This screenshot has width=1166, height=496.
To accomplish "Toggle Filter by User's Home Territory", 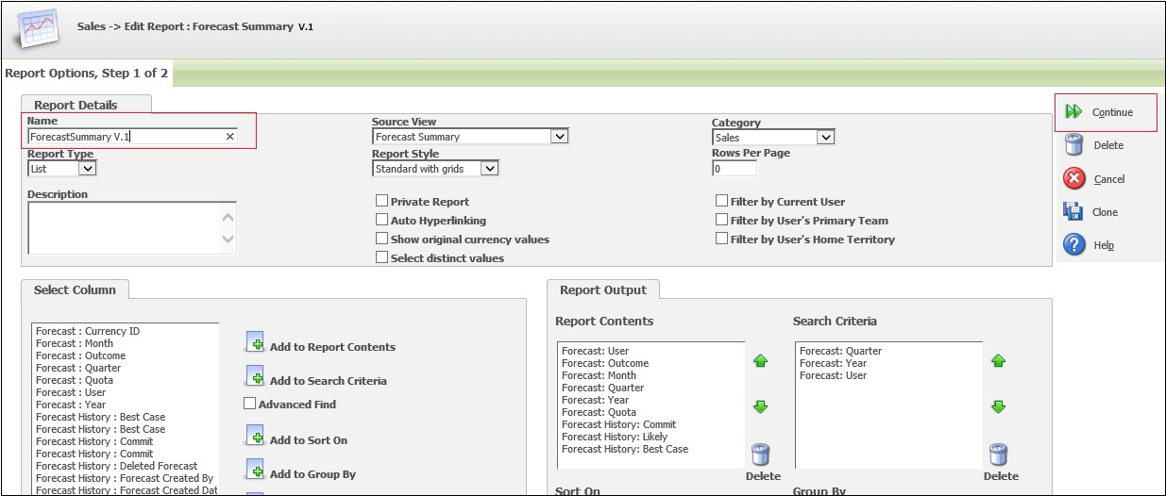I will click(721, 239).
